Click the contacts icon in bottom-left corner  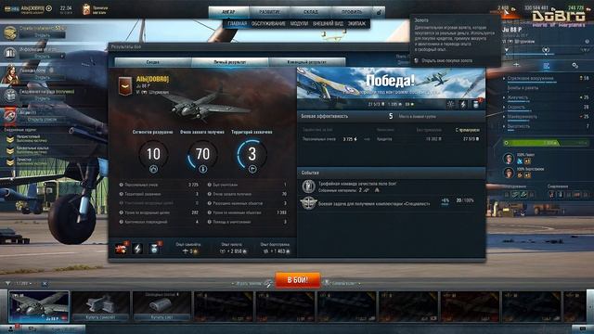click(x=11, y=328)
